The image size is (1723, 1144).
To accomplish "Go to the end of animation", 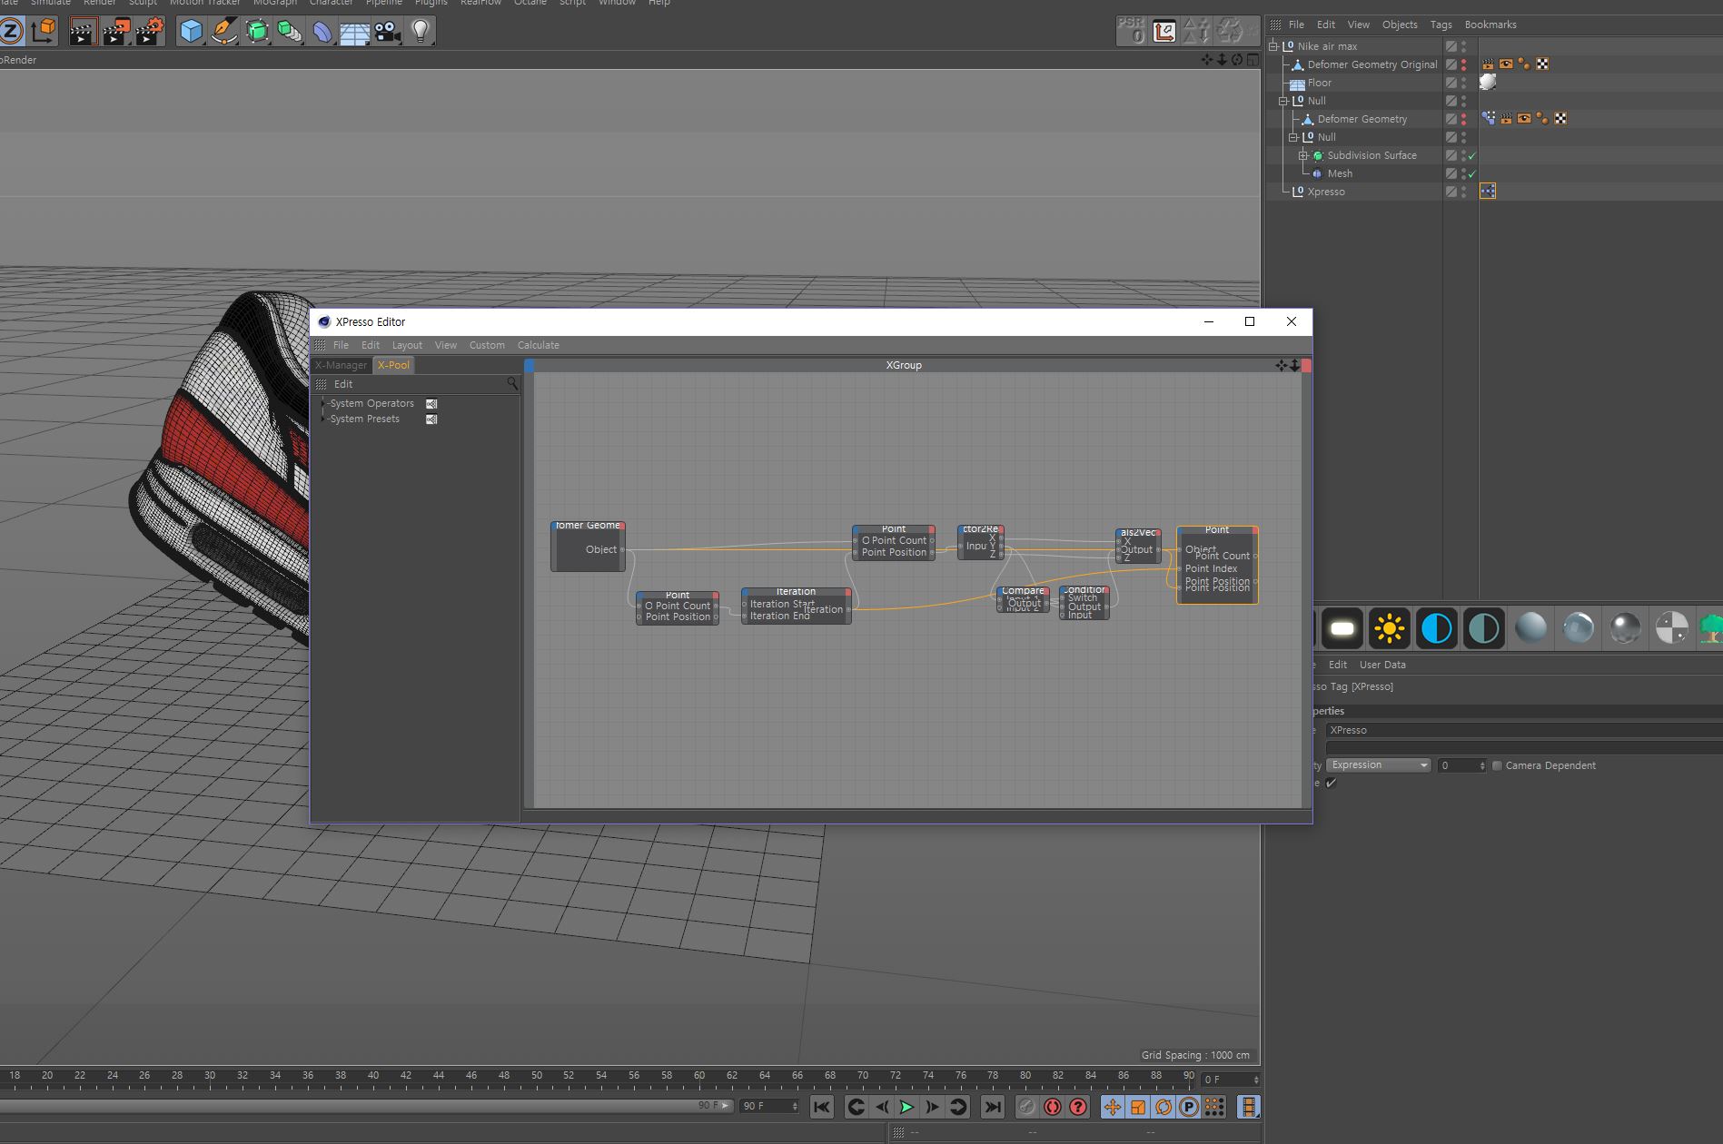I will pos(993,1107).
